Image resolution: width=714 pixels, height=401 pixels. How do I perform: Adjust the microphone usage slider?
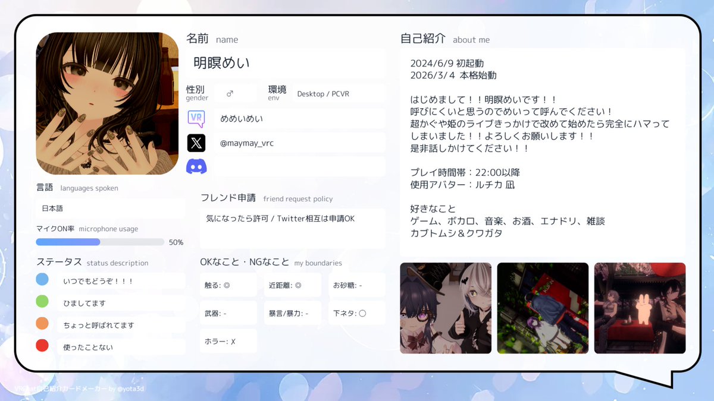point(99,242)
